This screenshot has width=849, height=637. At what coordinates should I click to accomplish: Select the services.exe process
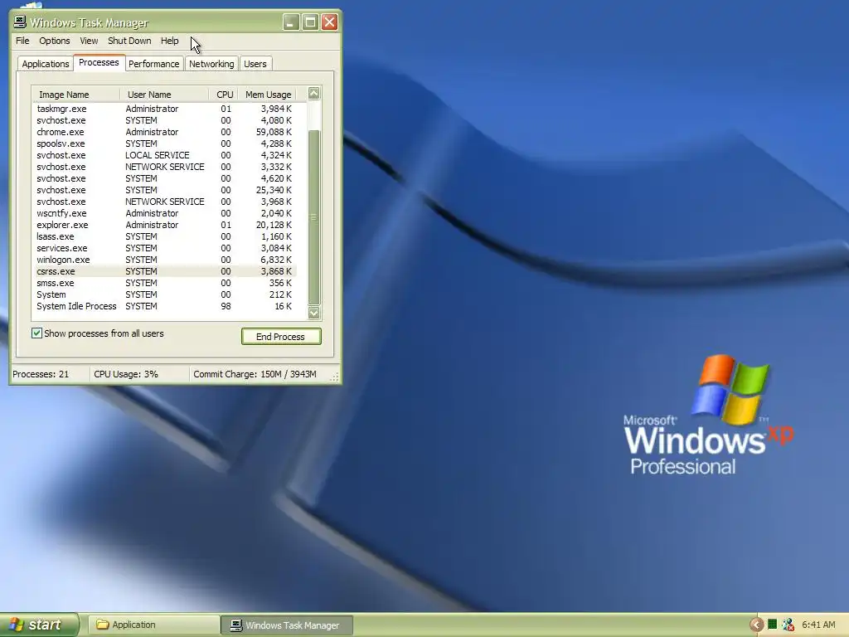pos(165,248)
